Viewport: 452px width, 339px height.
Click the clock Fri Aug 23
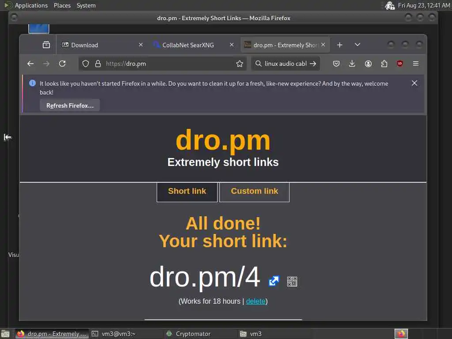424,5
